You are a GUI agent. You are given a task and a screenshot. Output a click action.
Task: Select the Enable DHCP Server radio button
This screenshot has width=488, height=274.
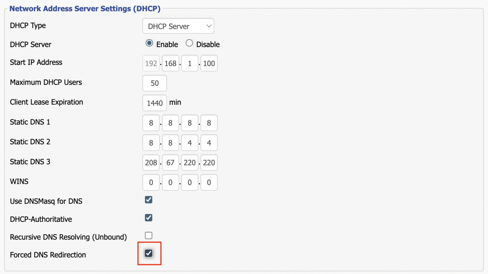point(149,43)
